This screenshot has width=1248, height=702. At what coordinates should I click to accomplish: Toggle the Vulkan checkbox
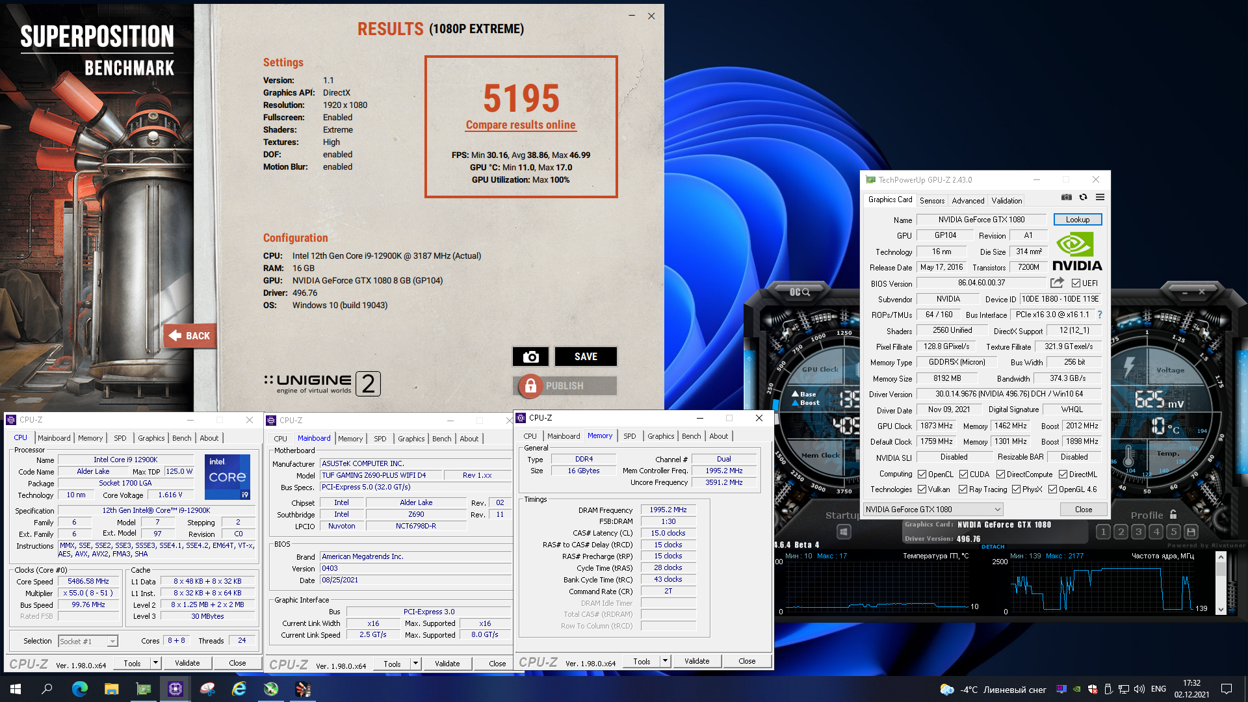[x=922, y=489]
